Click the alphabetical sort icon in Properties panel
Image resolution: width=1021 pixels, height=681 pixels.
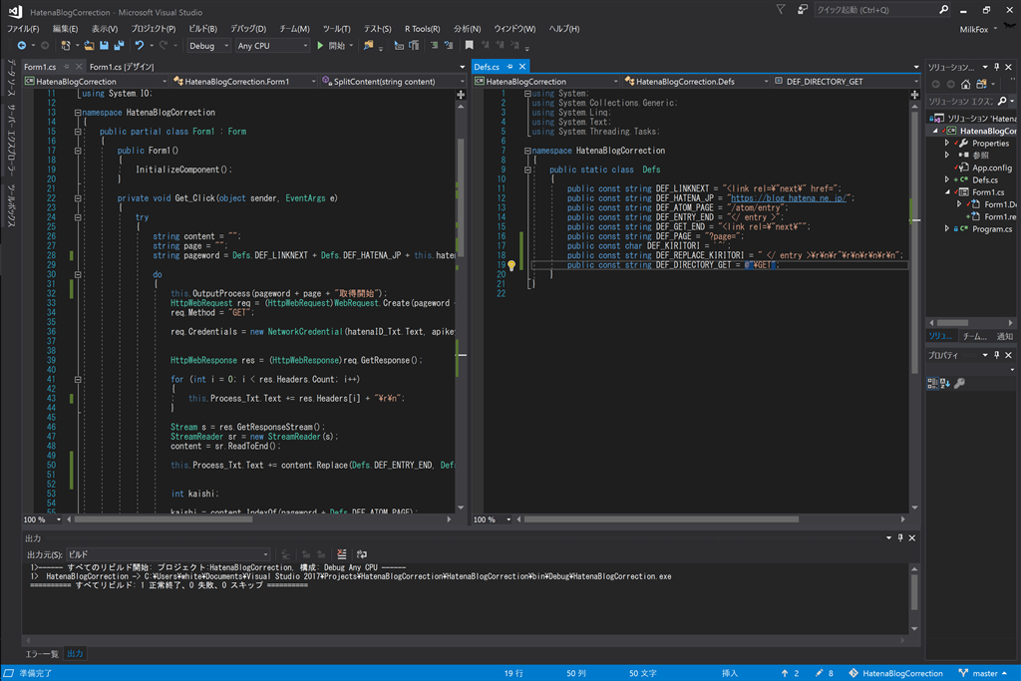945,383
